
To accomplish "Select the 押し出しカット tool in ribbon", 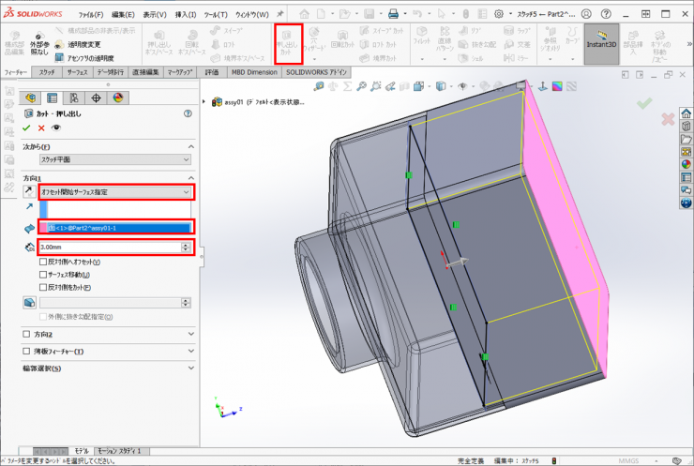I will [x=288, y=44].
